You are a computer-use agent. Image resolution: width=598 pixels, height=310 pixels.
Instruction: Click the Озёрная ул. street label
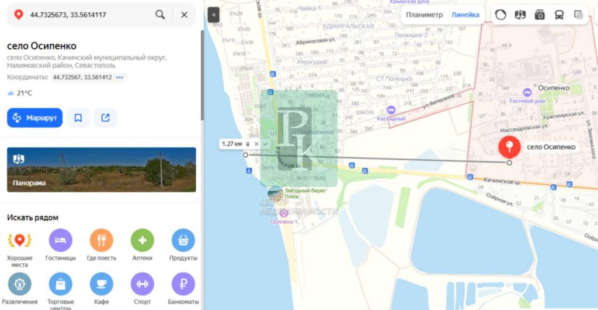(x=500, y=199)
